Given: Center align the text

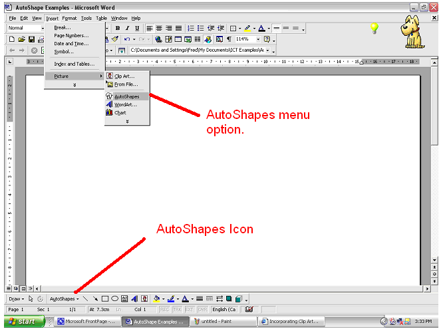Looking at the screenshot, I should tap(159, 28).
